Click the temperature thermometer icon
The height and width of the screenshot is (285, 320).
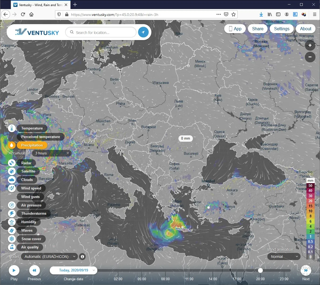coord(12,128)
